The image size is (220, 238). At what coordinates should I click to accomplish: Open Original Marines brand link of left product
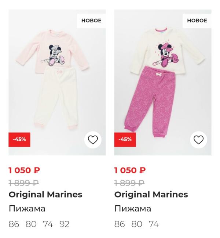[x=45, y=195]
